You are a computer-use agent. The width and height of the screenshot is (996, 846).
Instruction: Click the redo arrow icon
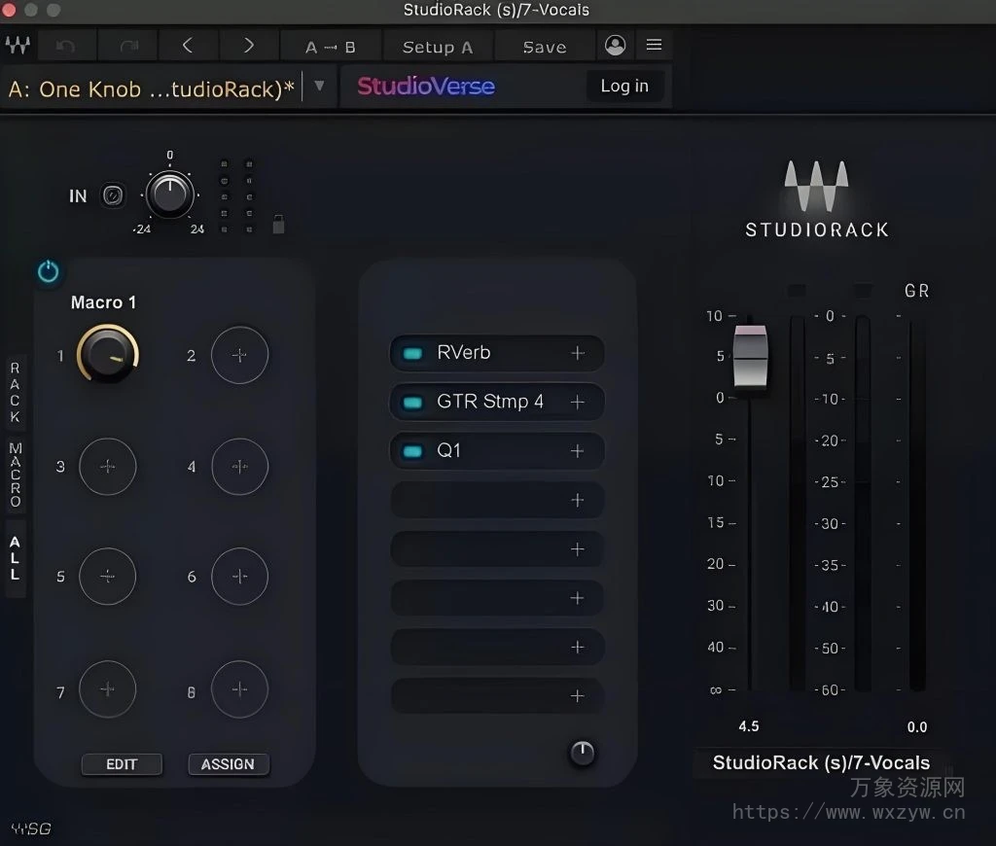click(127, 45)
